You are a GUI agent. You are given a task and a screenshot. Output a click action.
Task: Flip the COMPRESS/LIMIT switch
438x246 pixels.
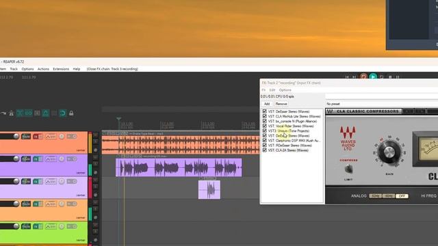(348, 169)
